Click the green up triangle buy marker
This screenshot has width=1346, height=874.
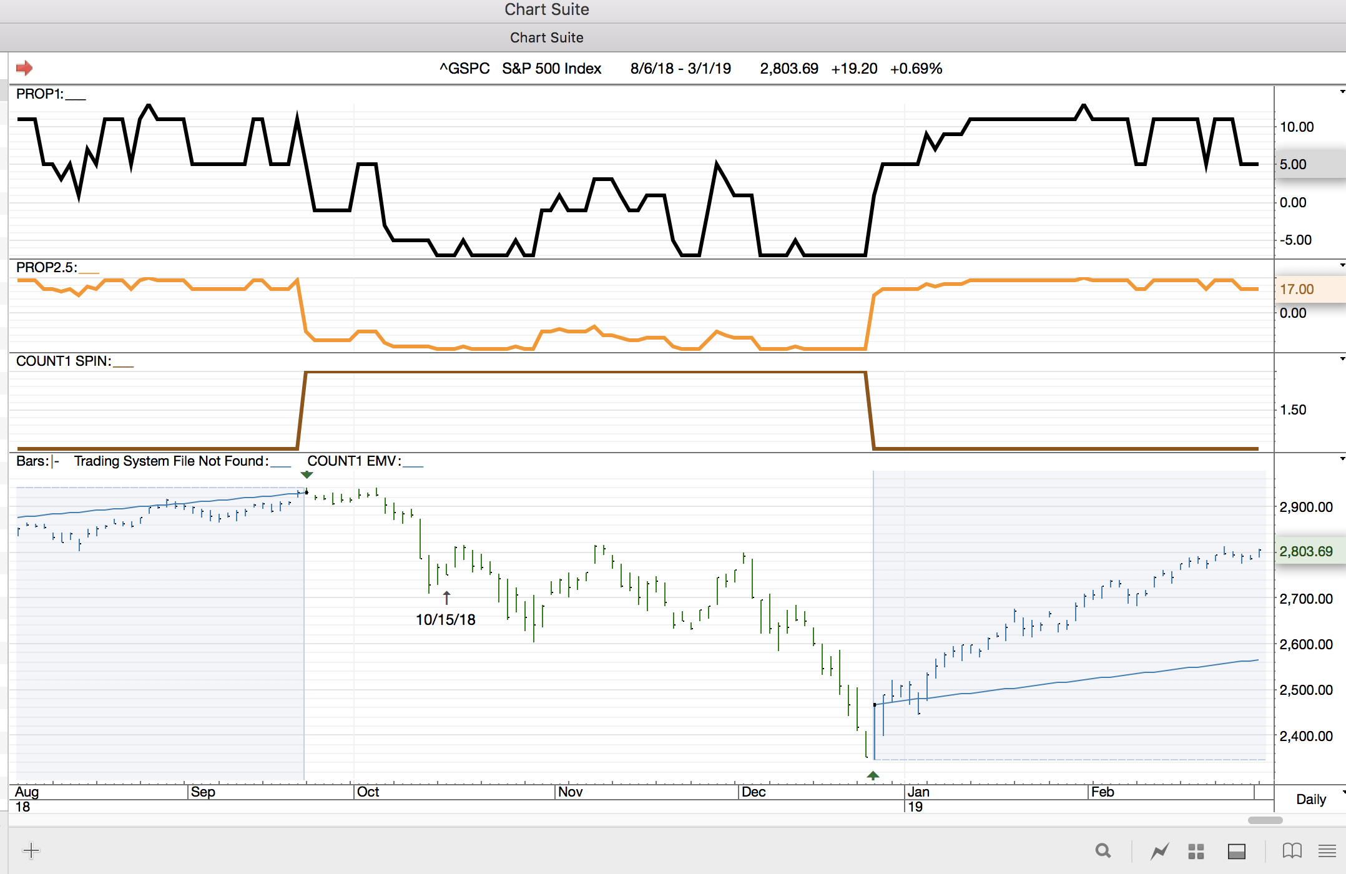(873, 775)
